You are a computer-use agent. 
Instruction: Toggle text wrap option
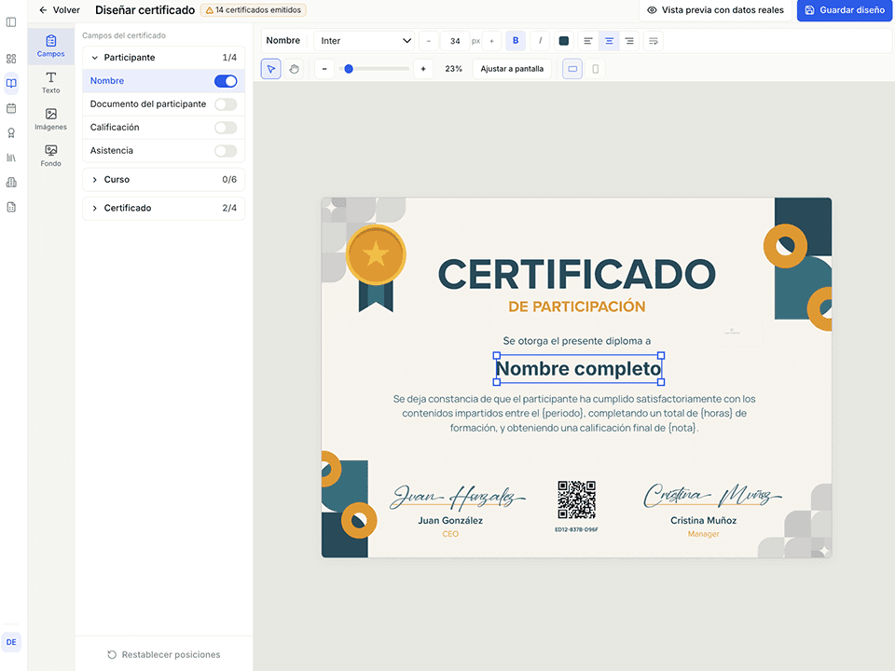pos(654,40)
